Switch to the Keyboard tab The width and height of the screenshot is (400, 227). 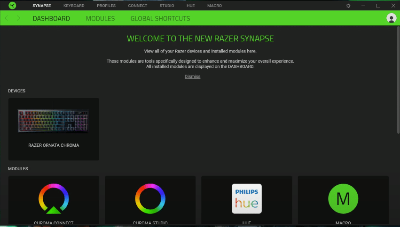pyautogui.click(x=74, y=6)
